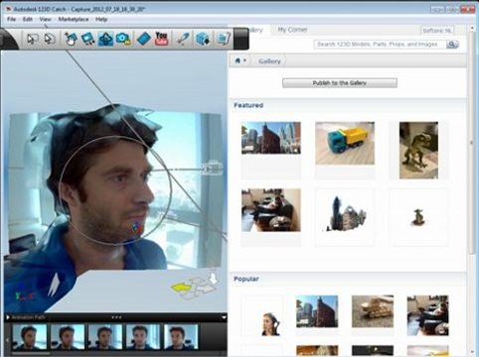Choose the dolly view tool with arrows
Screen dimensions: 479x357
(88, 39)
